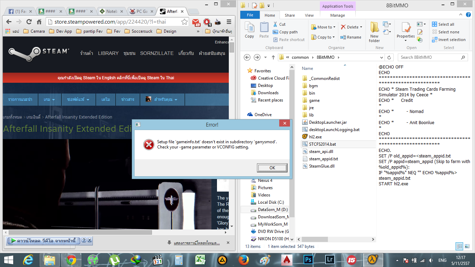475x267 pixels.
Task: Switch to the Half-Life 2 taskbar icon
Action: coord(373,260)
